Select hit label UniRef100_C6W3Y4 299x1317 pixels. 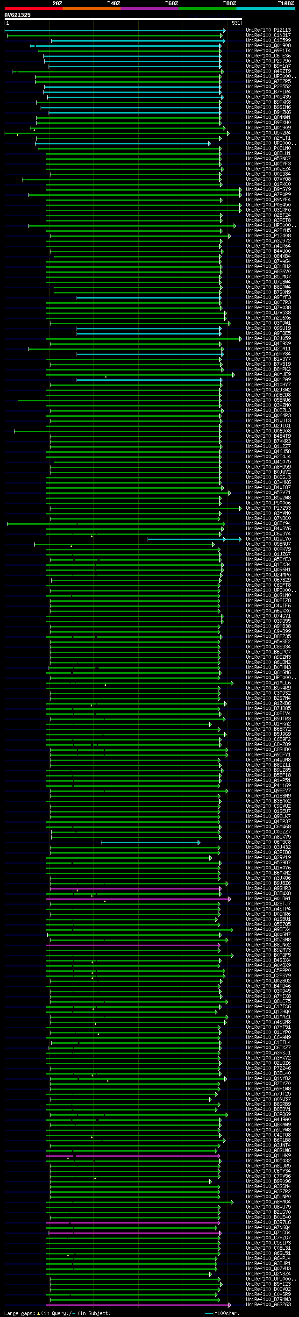[x=268, y=534]
